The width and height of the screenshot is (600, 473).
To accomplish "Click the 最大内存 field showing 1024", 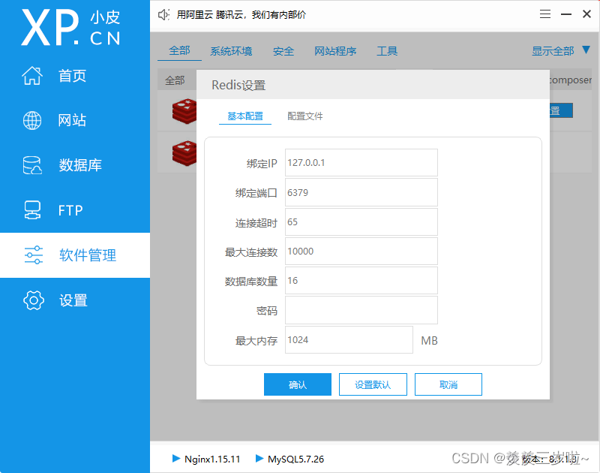I will point(349,339).
